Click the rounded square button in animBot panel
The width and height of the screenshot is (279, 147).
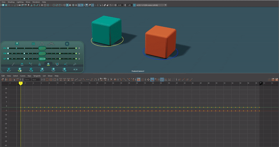click(67, 44)
